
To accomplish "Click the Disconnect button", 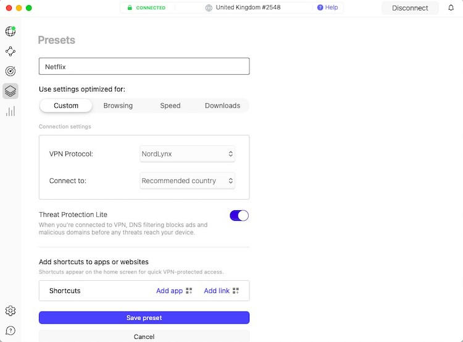I will (x=410, y=8).
